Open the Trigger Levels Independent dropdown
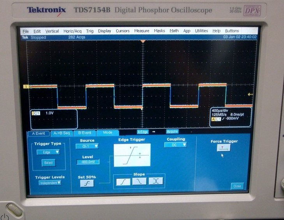The width and height of the screenshot is (284, 220). click(50, 183)
